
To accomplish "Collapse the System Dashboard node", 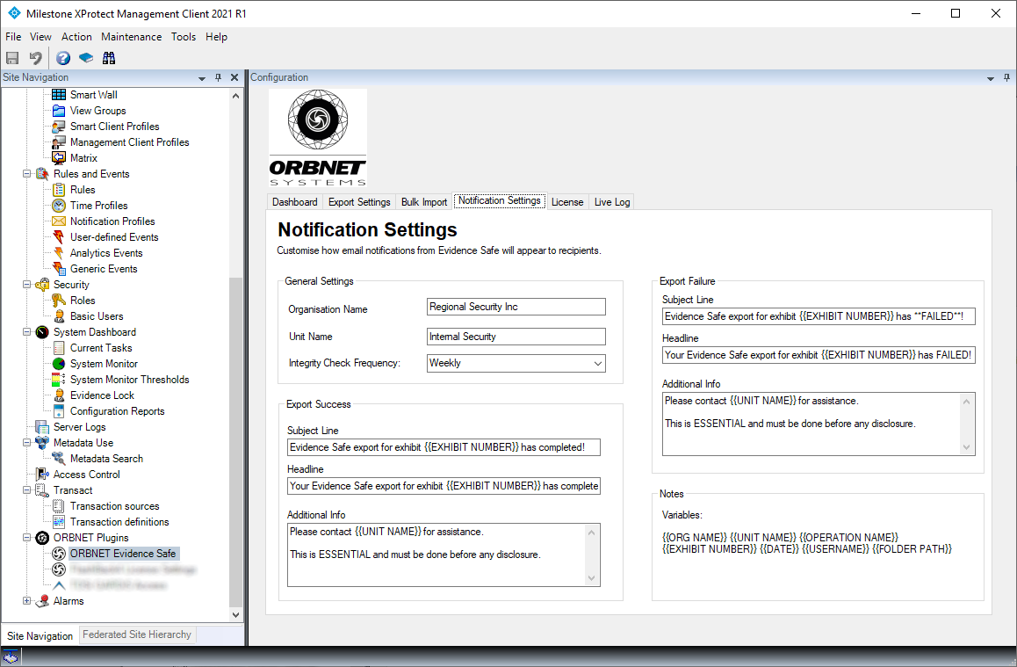I will (x=26, y=332).
